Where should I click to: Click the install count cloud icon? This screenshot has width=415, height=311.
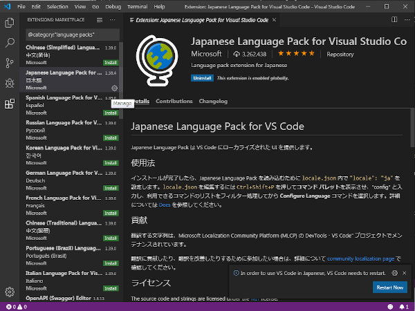tap(237, 54)
